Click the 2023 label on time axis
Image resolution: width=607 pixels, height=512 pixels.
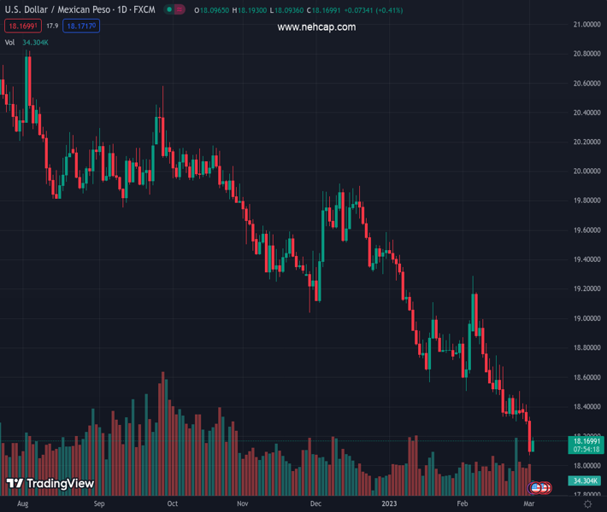coord(390,504)
